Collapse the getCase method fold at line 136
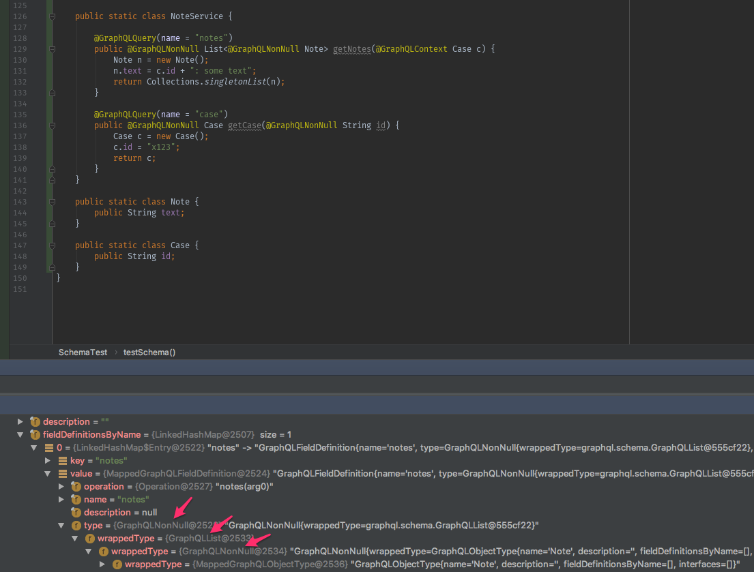Viewport: 754px width, 572px height. point(53,126)
